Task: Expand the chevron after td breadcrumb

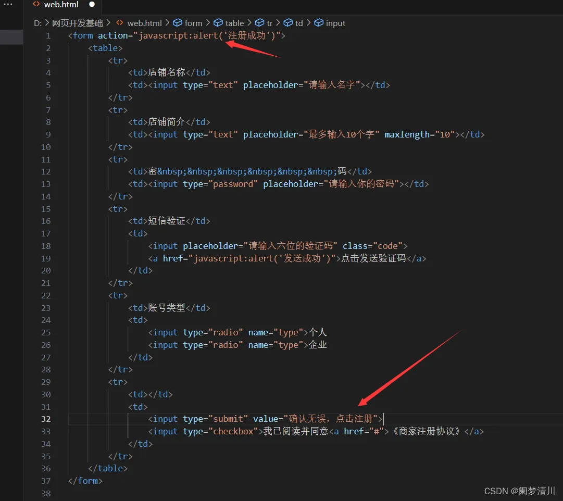Action: pyautogui.click(x=308, y=23)
